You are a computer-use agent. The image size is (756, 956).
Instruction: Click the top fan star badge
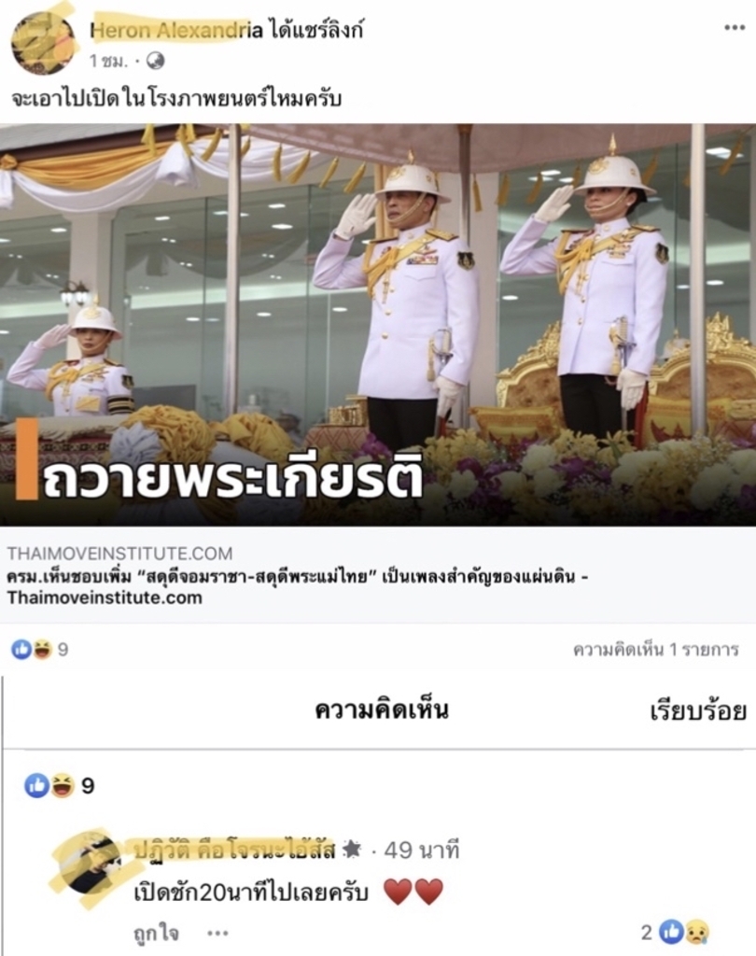(352, 850)
